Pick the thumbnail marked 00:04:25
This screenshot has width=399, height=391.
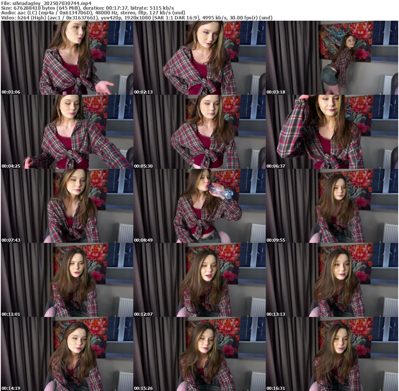click(67, 132)
